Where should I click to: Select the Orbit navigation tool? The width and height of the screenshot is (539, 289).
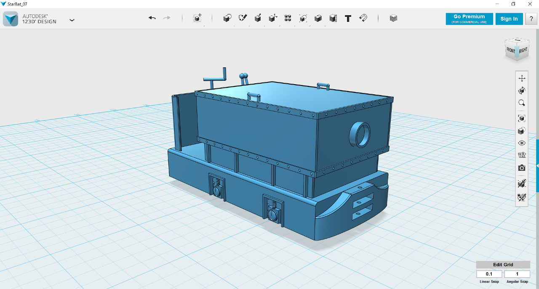(522, 90)
